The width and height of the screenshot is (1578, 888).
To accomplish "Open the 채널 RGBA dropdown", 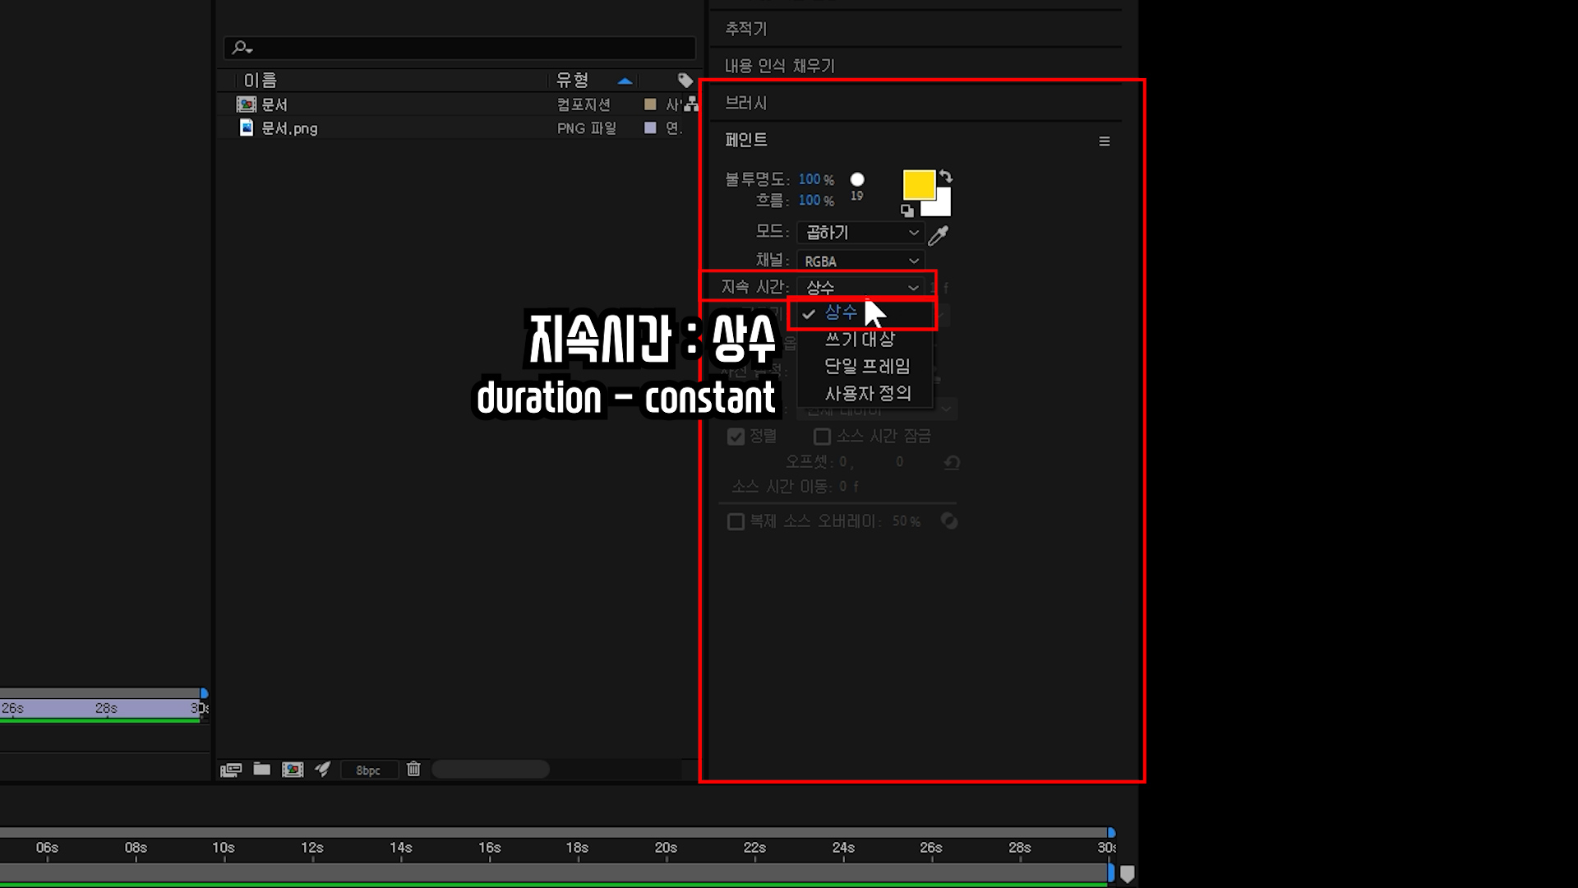I will click(861, 261).
